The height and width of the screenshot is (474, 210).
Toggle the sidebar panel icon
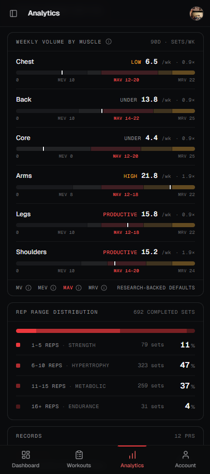tap(13, 13)
